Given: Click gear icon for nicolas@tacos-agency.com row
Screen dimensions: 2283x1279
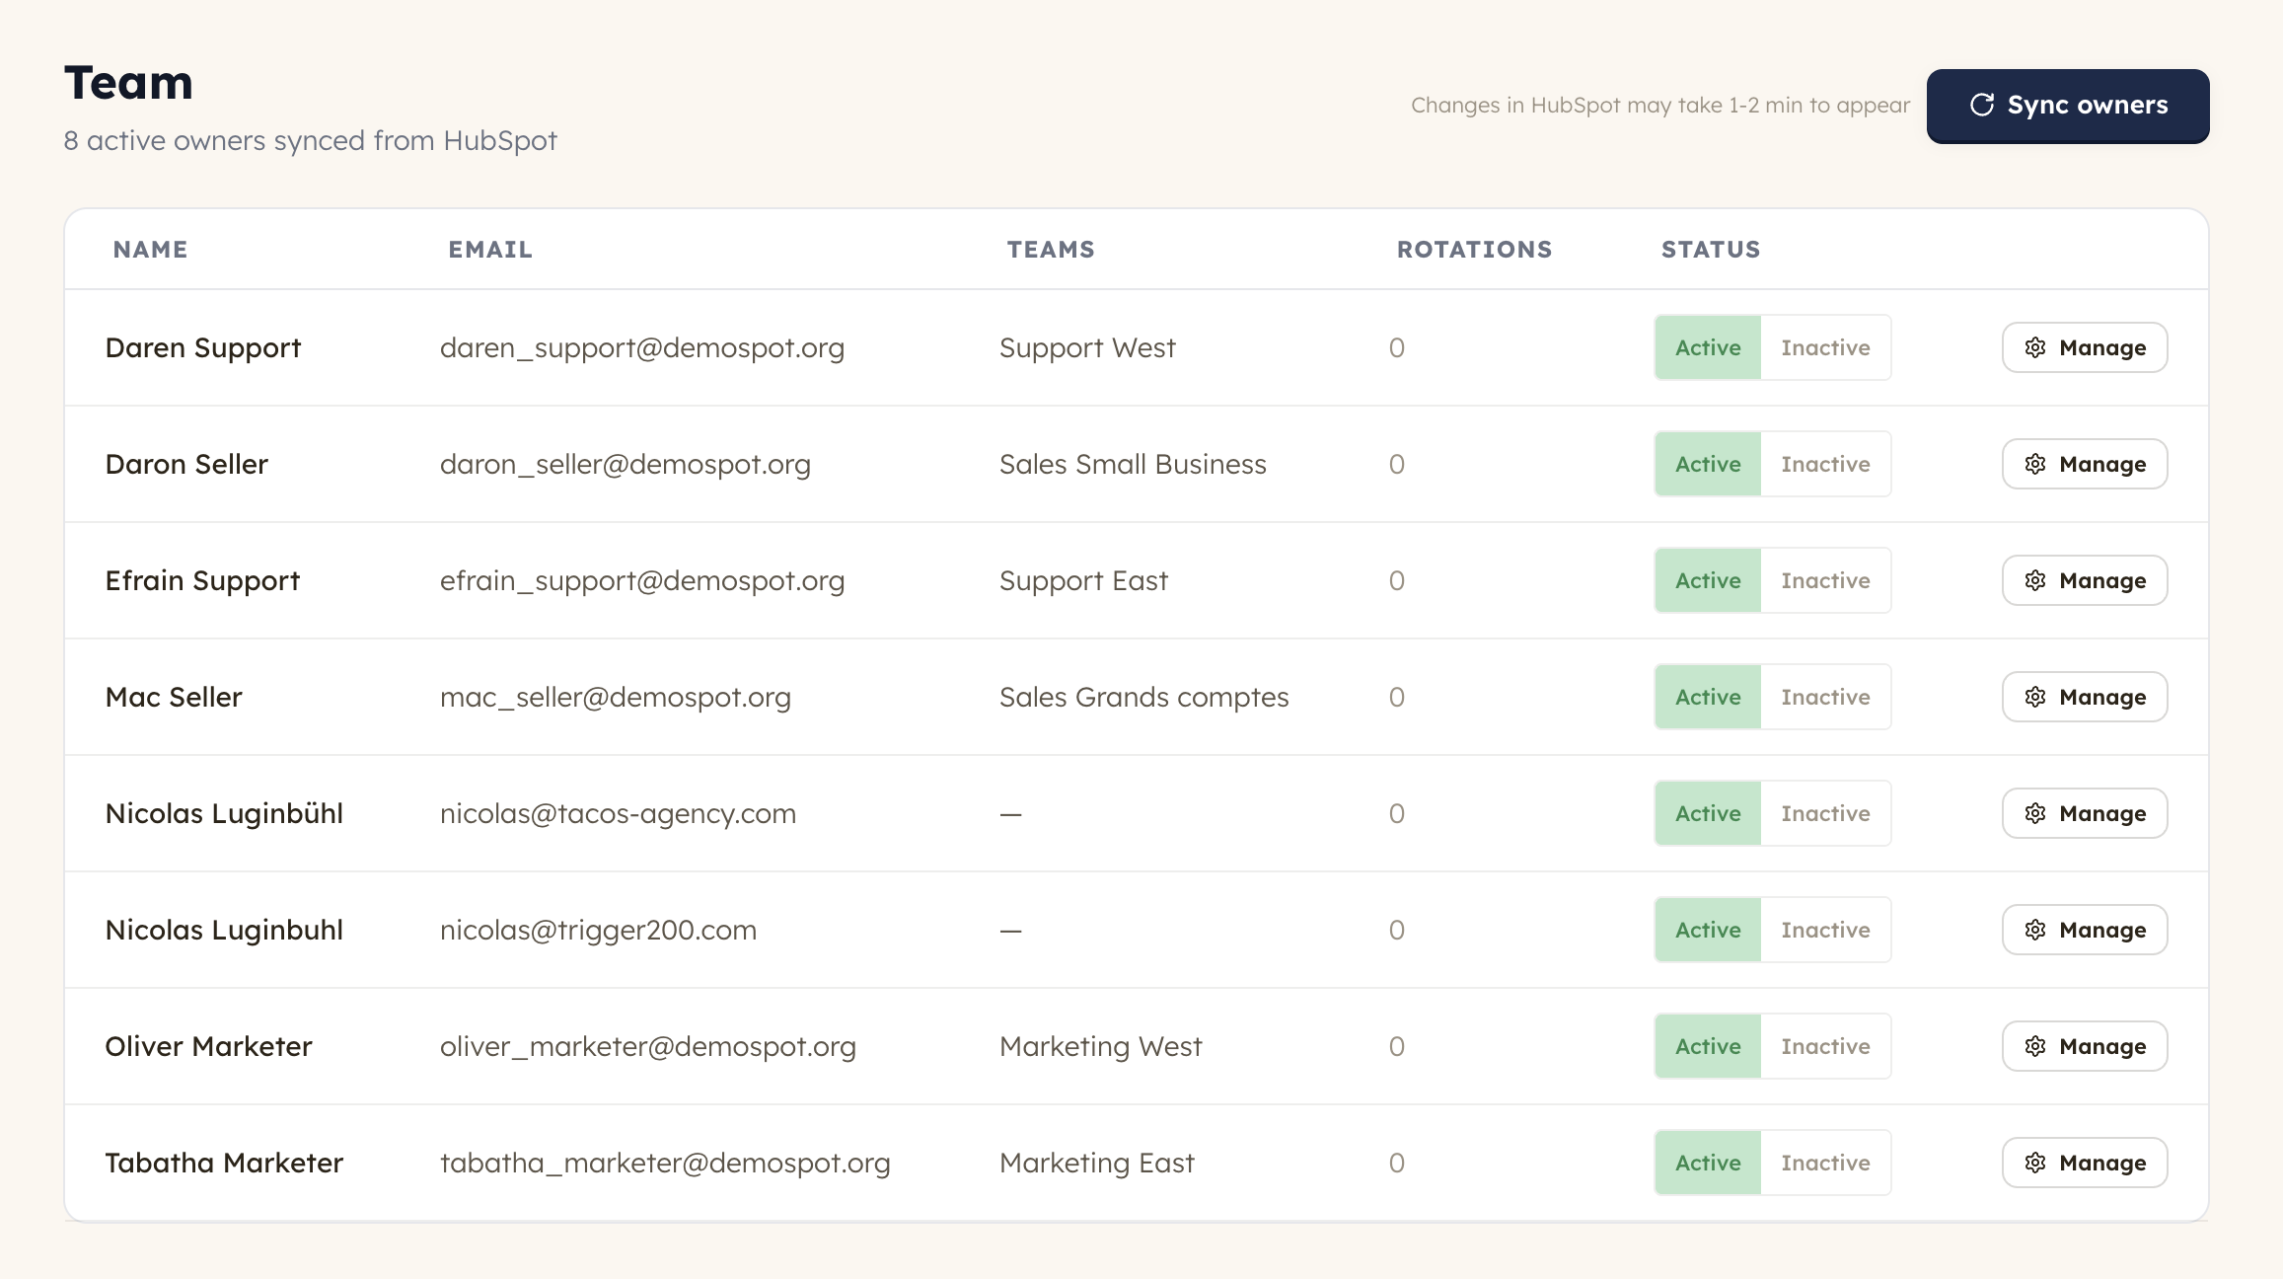Looking at the screenshot, I should click(2035, 813).
